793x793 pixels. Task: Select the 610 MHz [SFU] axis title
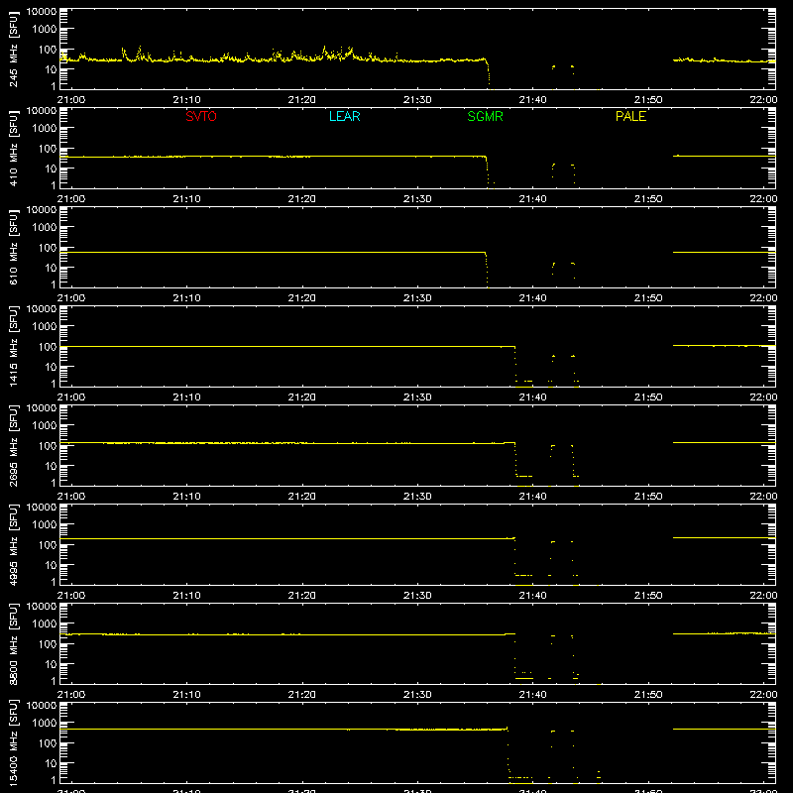tap(13, 247)
